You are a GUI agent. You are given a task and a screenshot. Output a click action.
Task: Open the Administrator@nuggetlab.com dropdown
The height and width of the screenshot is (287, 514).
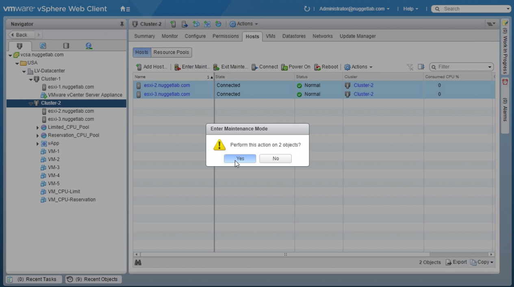coord(354,9)
